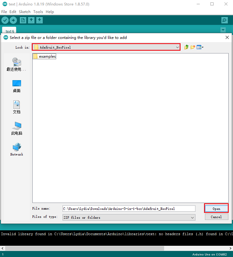Click the console horizontal scrollbar thumb

(x=85, y=248)
